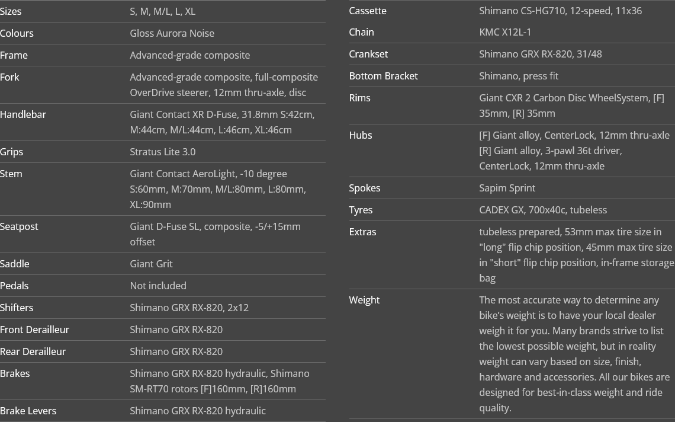Select the Brakes hydraulic rotor description
The image size is (675, 422).
(x=220, y=381)
